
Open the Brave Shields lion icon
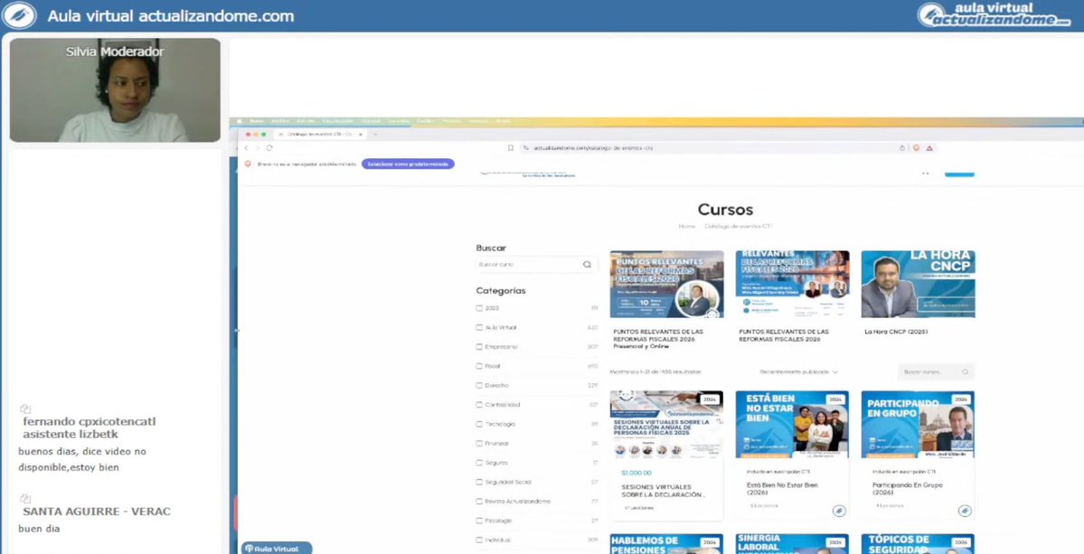917,148
